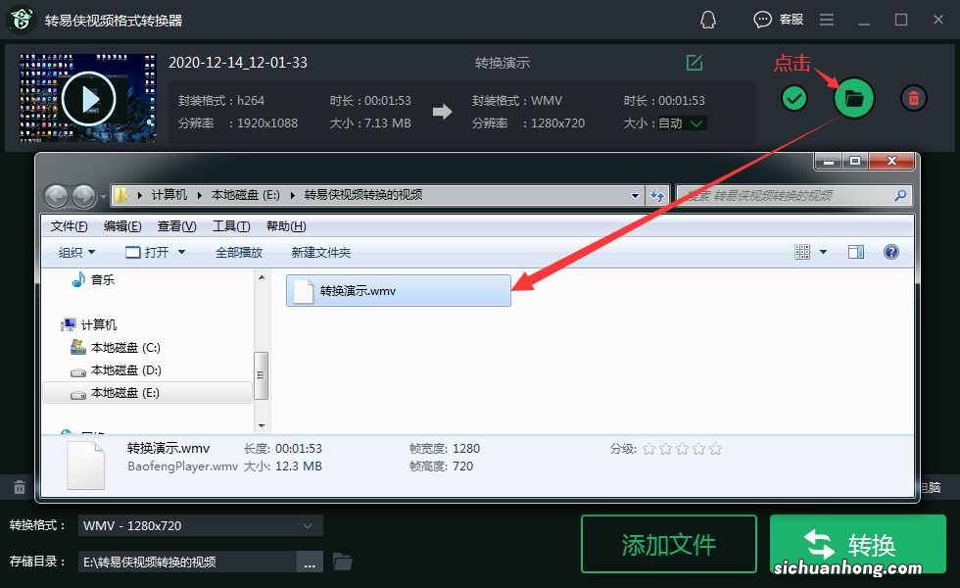Viewport: 960px width, 588px height.
Task: Delete the conversion task via red trash icon
Action: (x=911, y=98)
